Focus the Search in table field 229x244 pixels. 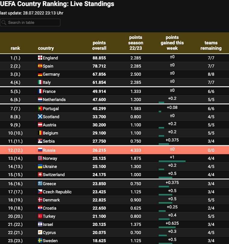[x=33, y=23]
